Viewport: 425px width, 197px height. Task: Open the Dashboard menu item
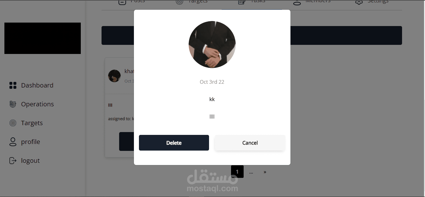click(37, 85)
